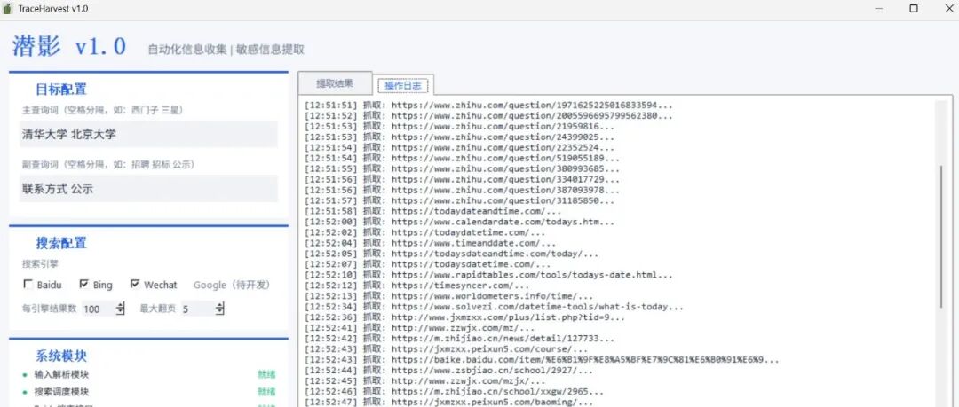Click log line for zhihu question 1971625225016833594
Screen dimensions: 959x407
[x=488, y=106]
